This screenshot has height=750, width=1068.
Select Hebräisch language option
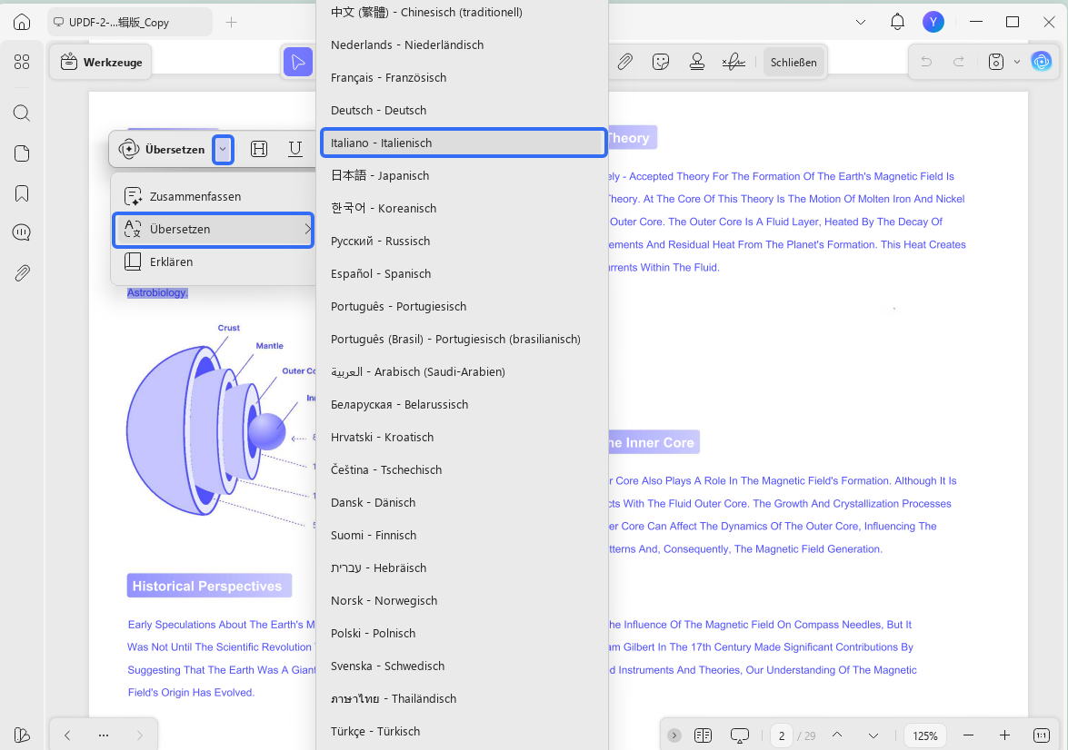[463, 567]
